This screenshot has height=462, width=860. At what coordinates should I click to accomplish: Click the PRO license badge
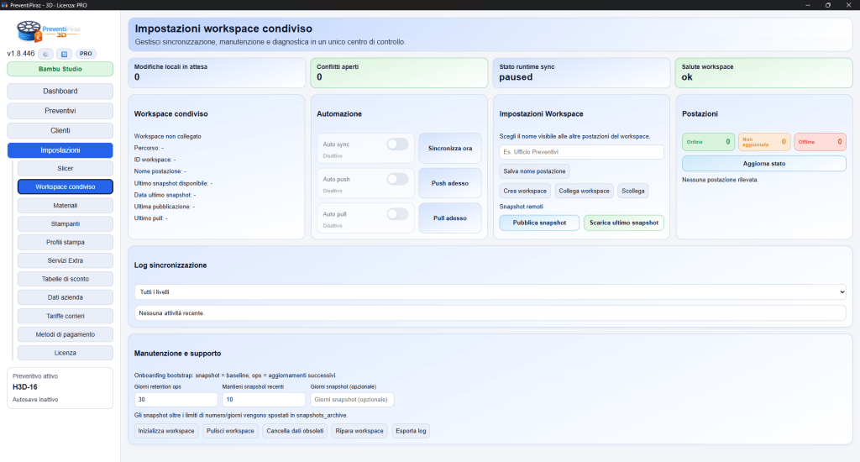point(87,54)
